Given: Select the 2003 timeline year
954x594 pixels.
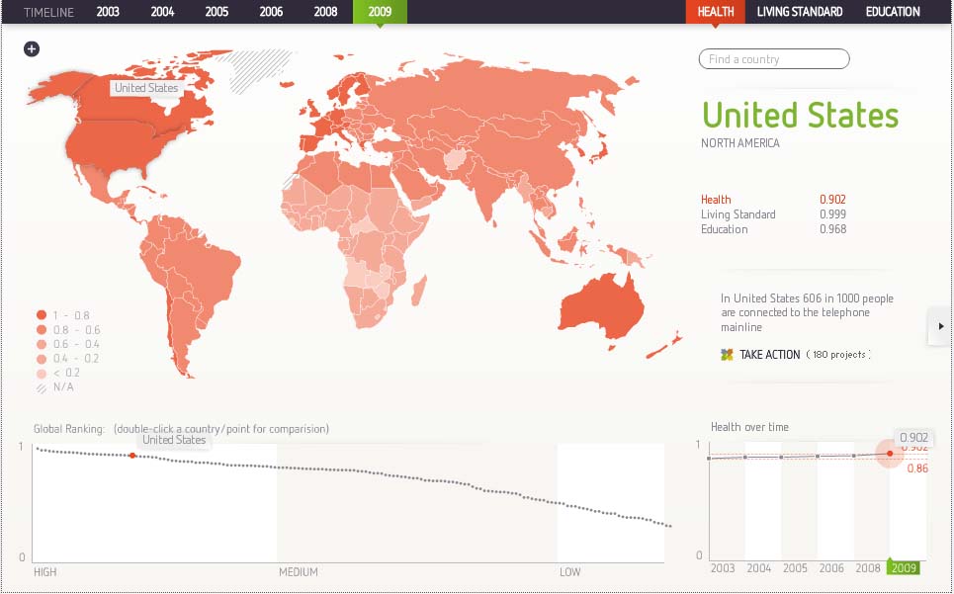Looking at the screenshot, I should point(108,12).
